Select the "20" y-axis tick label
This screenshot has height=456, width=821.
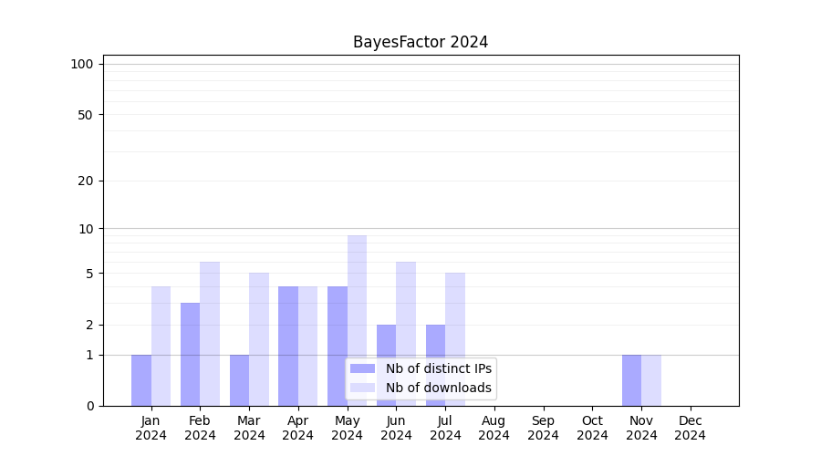pyautogui.click(x=85, y=181)
